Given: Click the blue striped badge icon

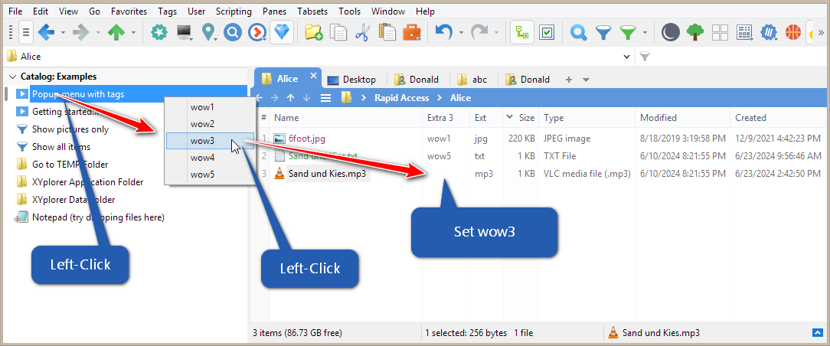Looking at the screenshot, I should click(x=769, y=33).
